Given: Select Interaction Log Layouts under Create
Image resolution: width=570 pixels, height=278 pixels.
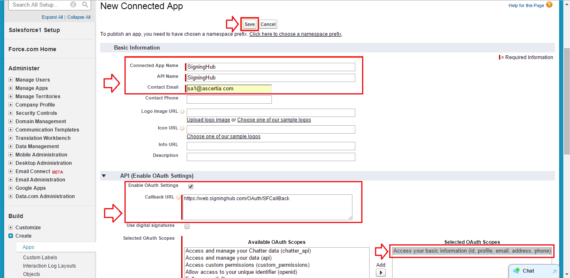Looking at the screenshot, I should [49, 266].
